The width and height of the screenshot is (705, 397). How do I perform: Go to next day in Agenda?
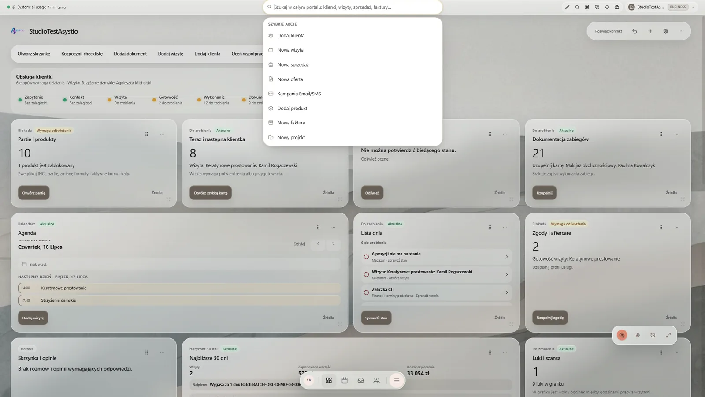click(x=333, y=243)
